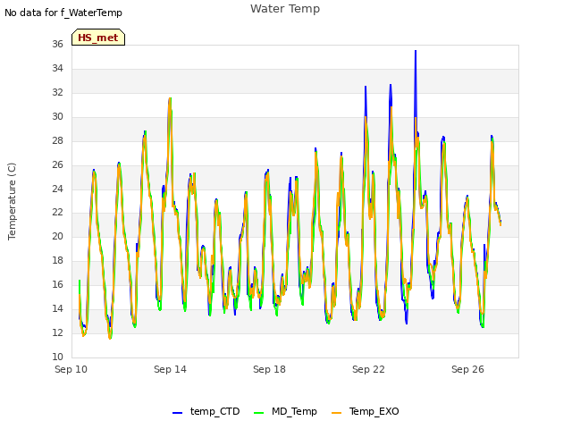Click the 'No data for f_WaterTemp' message
This screenshot has height=429, width=572.
coord(63,13)
